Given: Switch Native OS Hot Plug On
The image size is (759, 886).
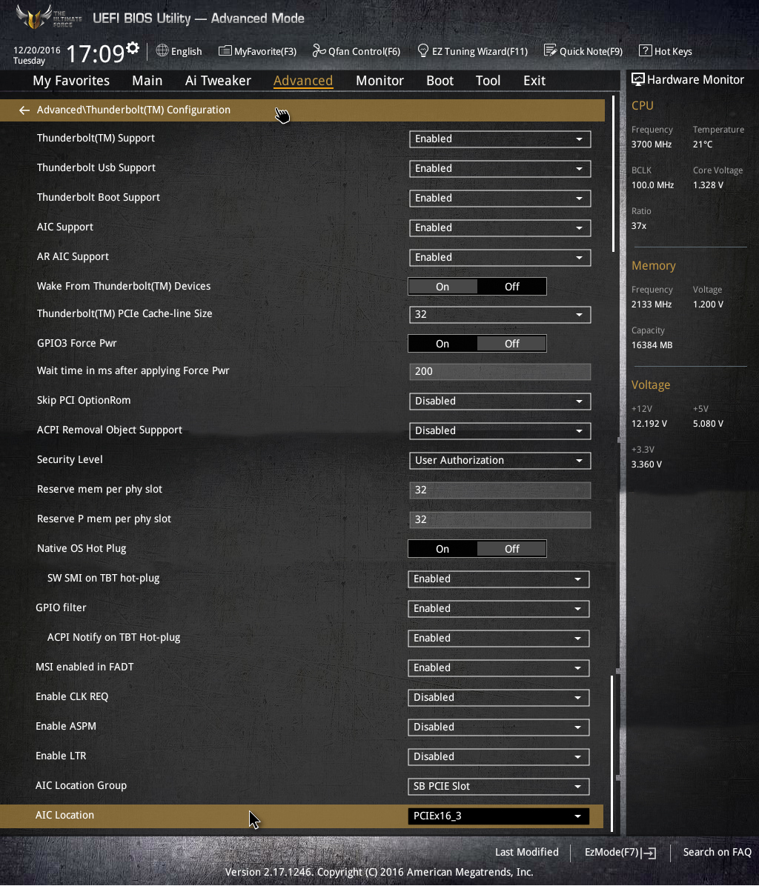Looking at the screenshot, I should pos(443,549).
